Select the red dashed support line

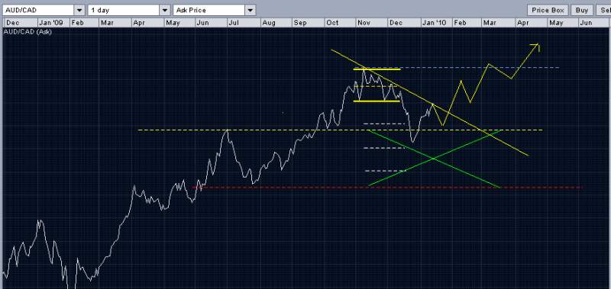(387, 188)
